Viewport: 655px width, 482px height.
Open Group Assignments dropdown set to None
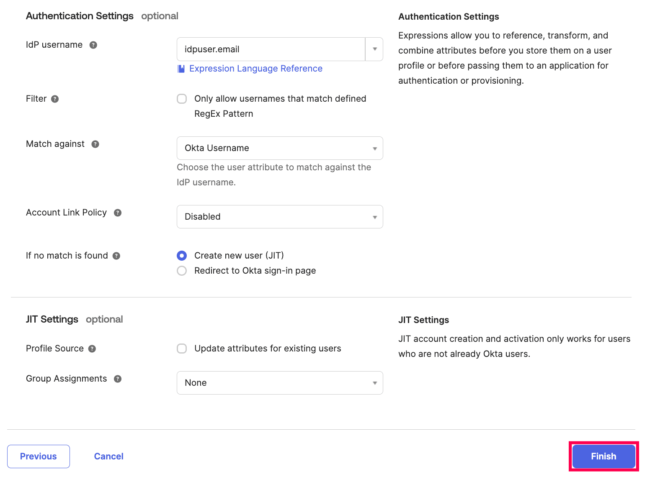coord(280,383)
